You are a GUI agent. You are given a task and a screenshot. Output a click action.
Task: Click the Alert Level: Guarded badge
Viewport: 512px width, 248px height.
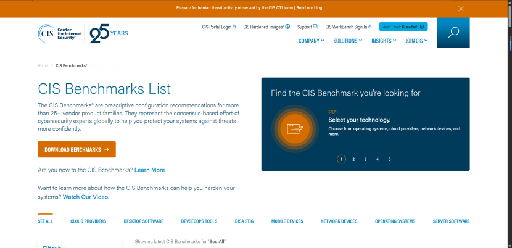tap(403, 27)
